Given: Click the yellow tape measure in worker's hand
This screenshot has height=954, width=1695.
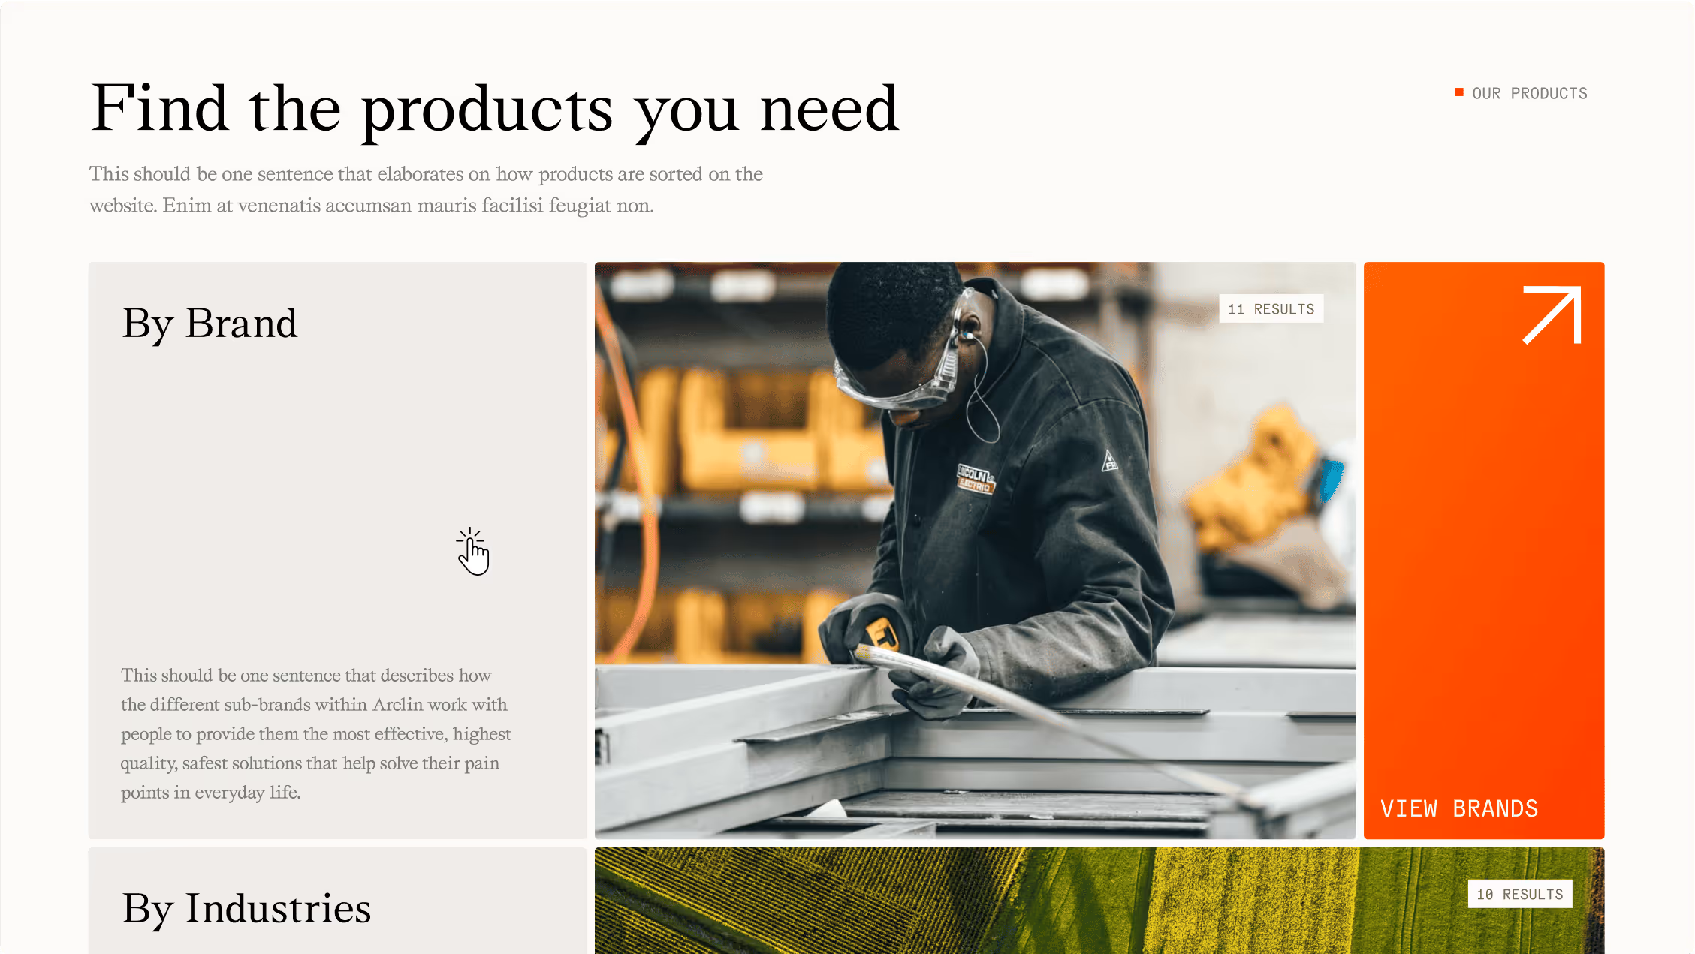Looking at the screenshot, I should tap(880, 635).
